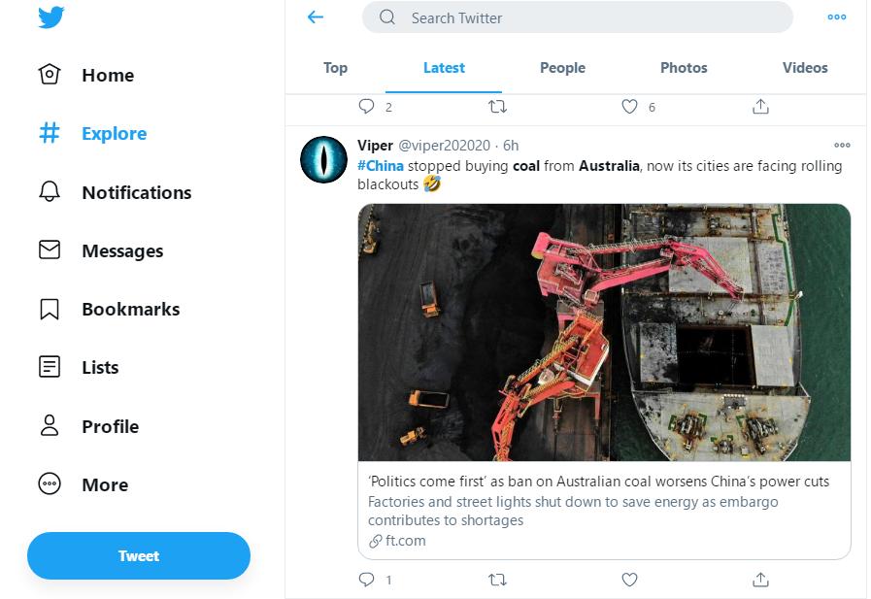Image resolution: width=871 pixels, height=599 pixels.
Task: Retweet the upper tweet above Viper
Action: [497, 107]
